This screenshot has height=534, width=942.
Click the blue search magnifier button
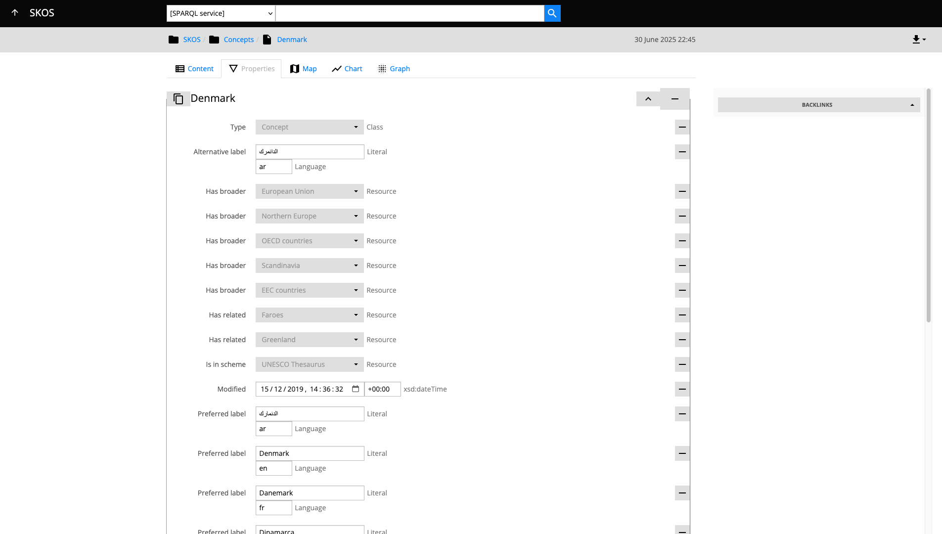[x=552, y=13]
